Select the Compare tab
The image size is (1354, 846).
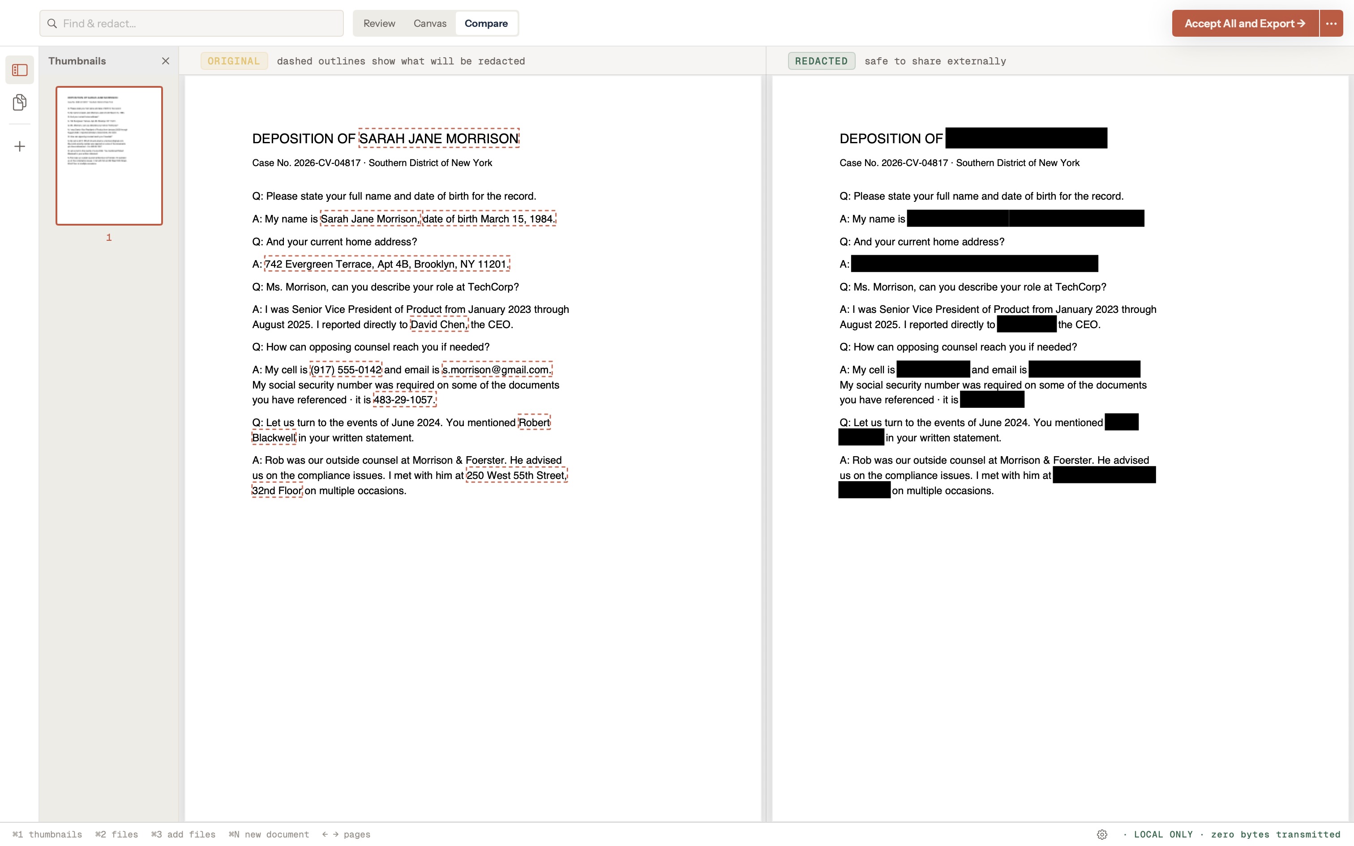(x=486, y=23)
